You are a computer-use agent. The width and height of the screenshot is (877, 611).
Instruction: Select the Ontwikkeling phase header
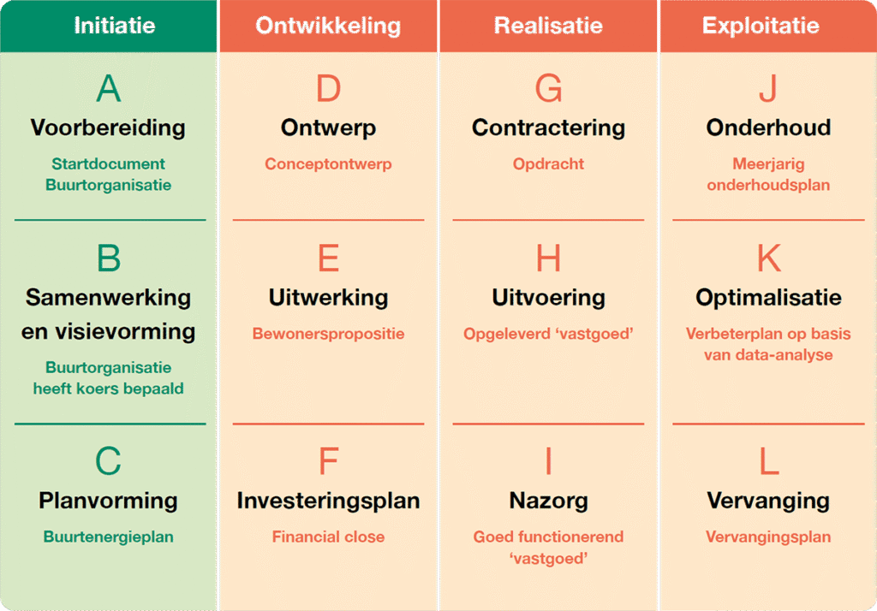pos(328,26)
